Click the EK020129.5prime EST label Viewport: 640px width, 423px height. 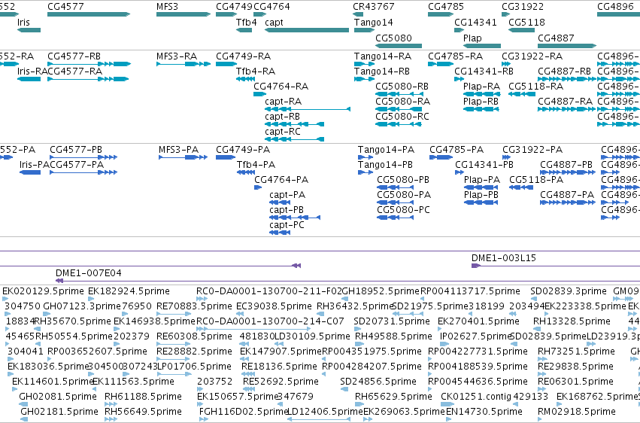tap(44, 291)
